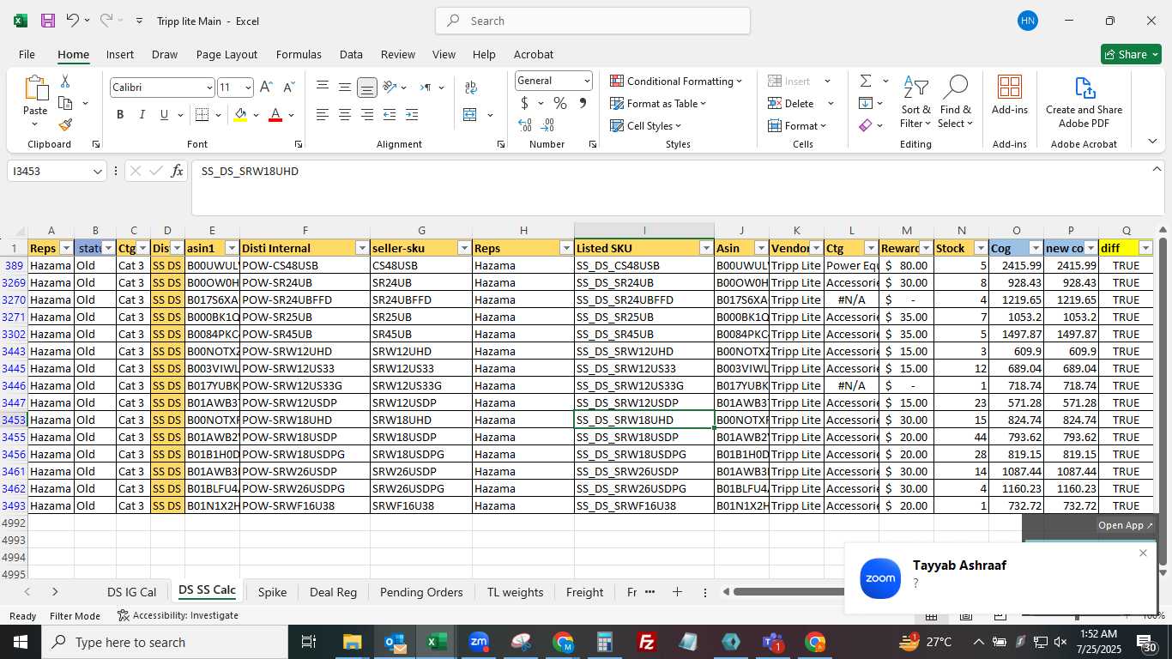Click the Merge and Center icon

pyautogui.click(x=469, y=115)
